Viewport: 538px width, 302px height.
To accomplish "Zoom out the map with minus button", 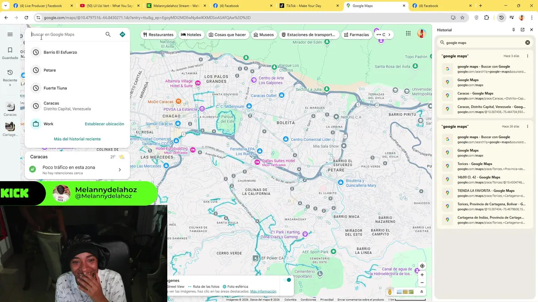I will pyautogui.click(x=422, y=283).
